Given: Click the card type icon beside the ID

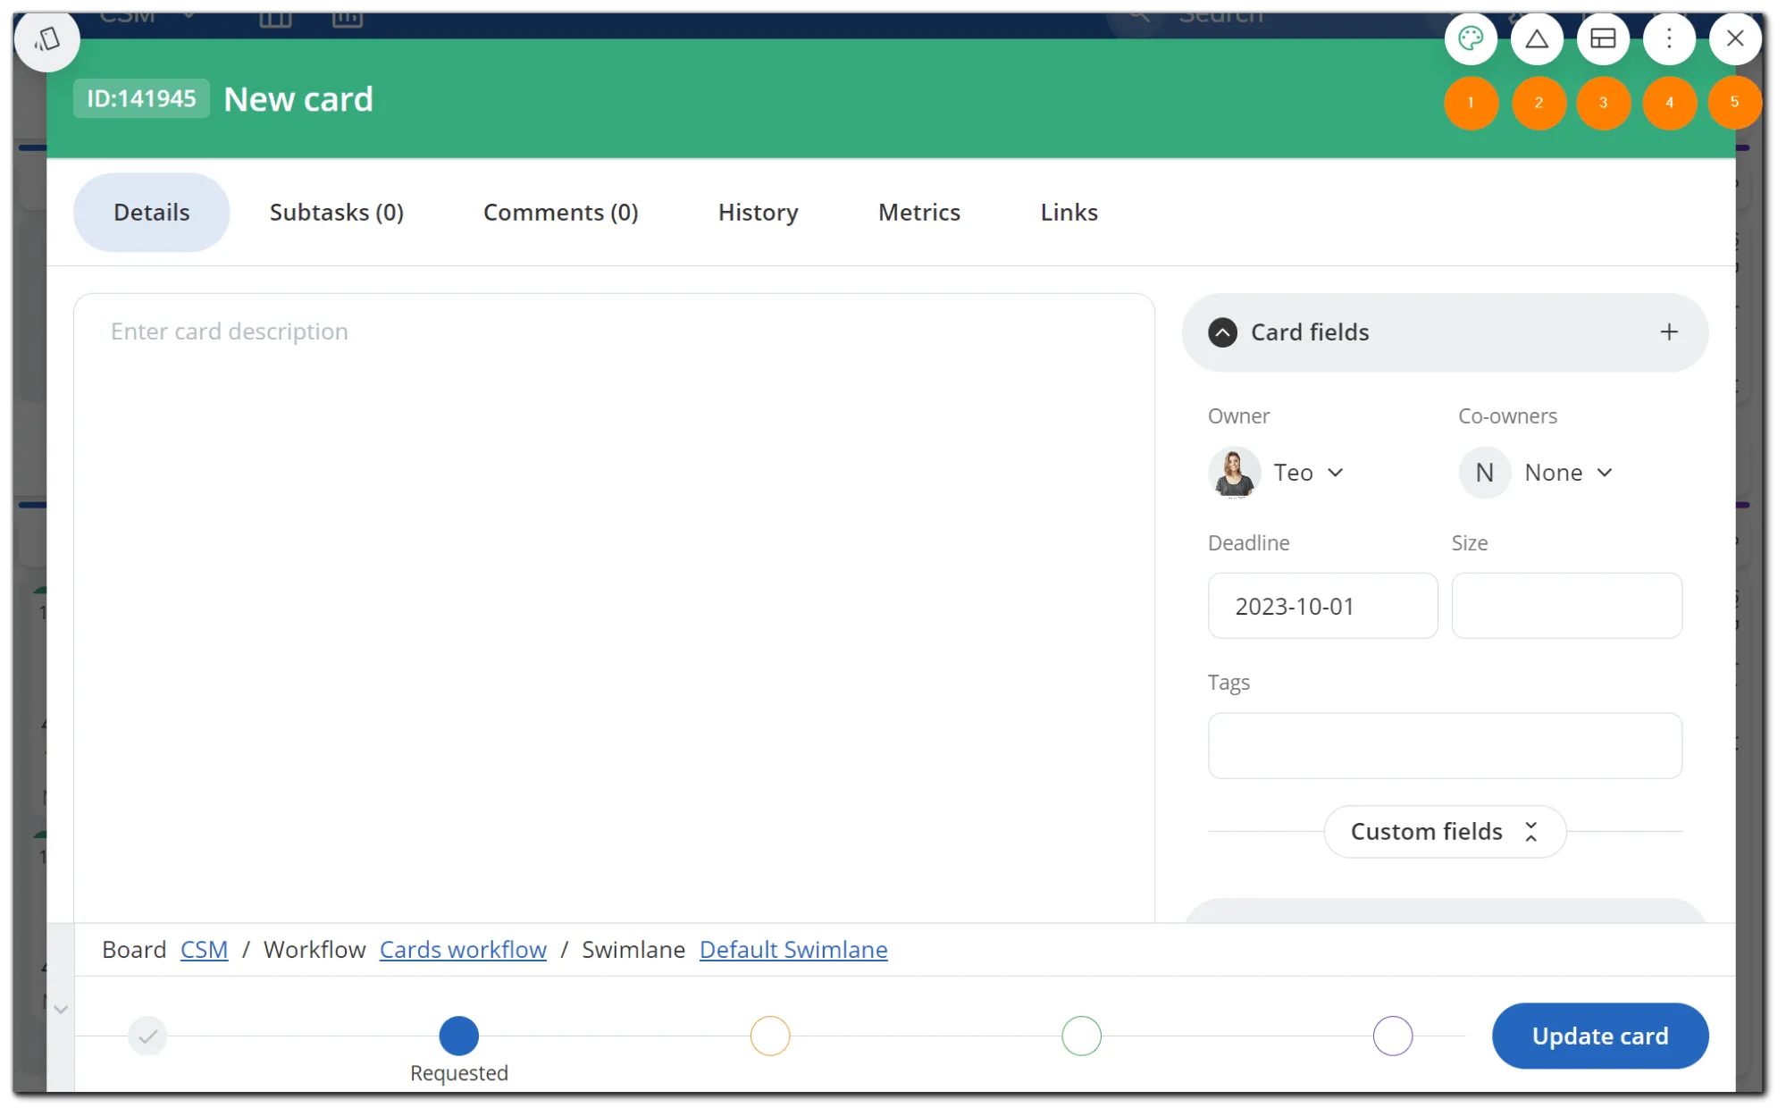Looking at the screenshot, I should pos(46,38).
